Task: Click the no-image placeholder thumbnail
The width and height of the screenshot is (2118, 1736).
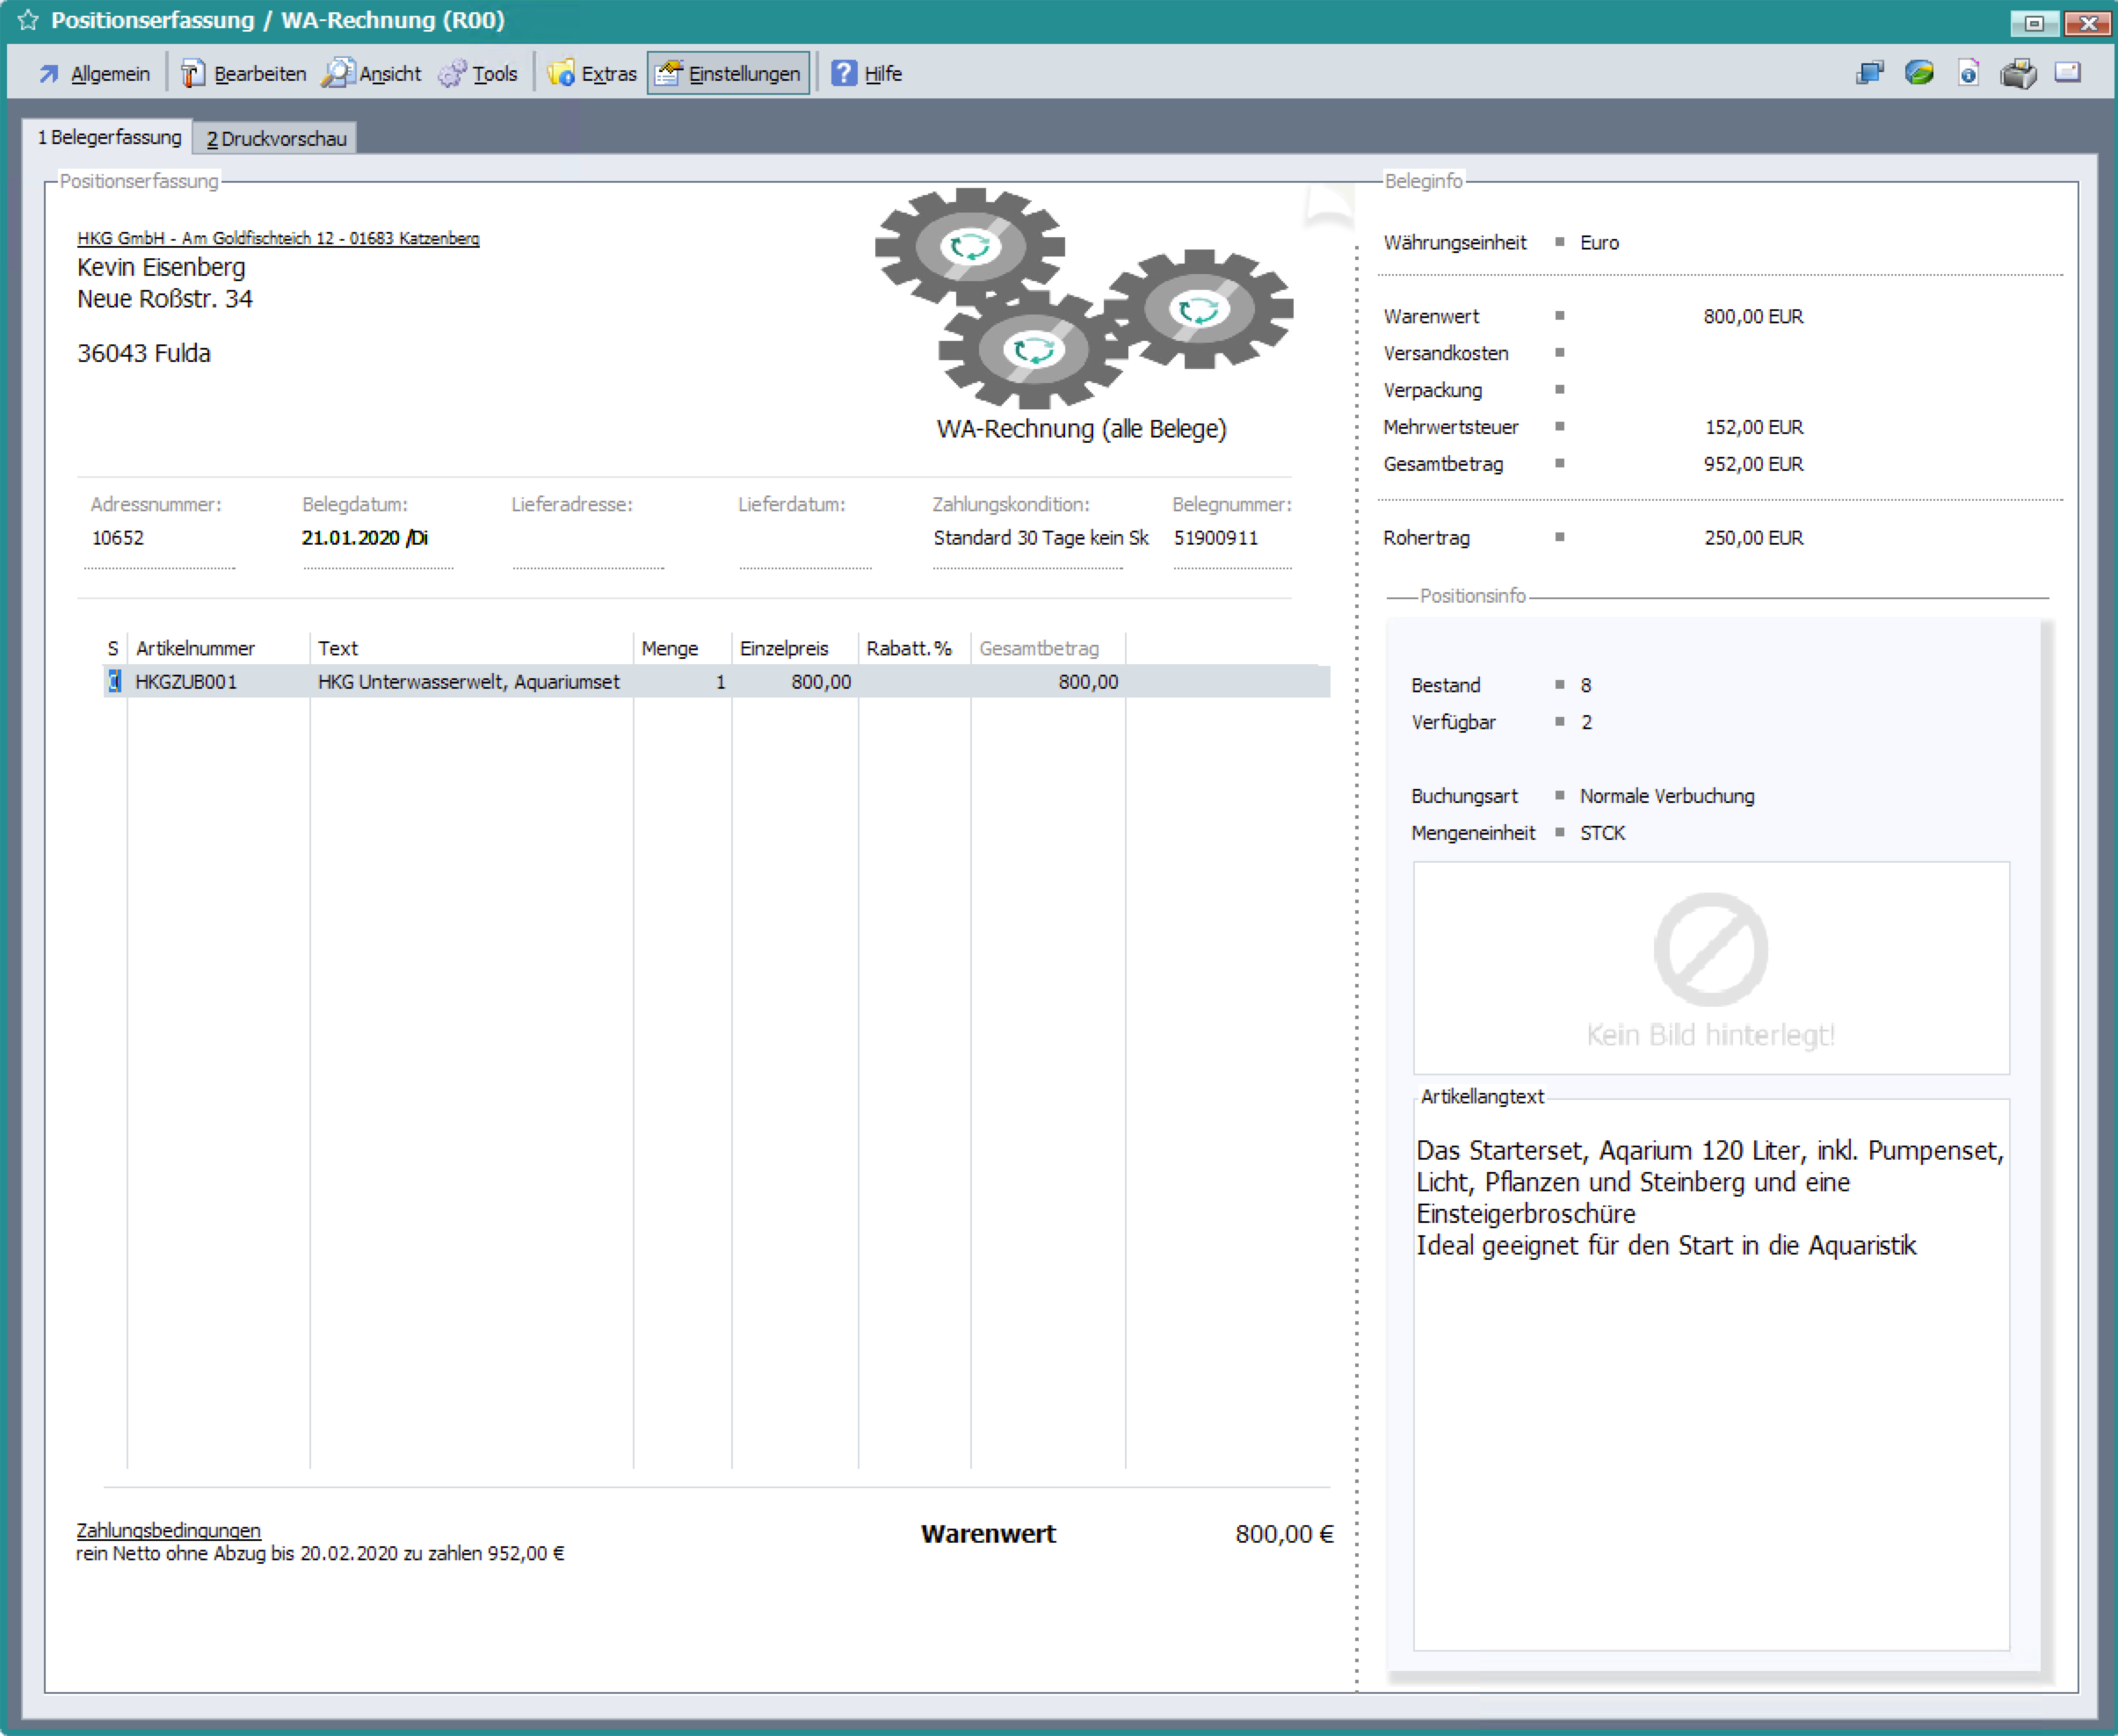Action: [x=1711, y=967]
